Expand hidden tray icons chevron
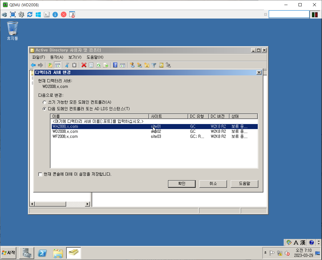This screenshot has width=322, height=260. (x=265, y=252)
